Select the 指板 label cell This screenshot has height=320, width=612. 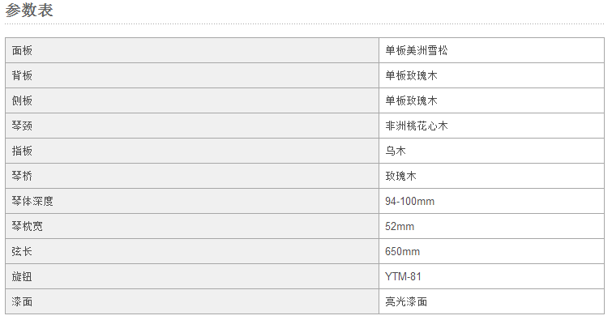coord(192,151)
